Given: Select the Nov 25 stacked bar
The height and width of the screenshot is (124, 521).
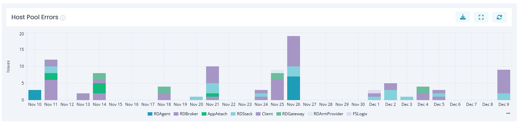Looking at the screenshot, I should pos(277,85).
